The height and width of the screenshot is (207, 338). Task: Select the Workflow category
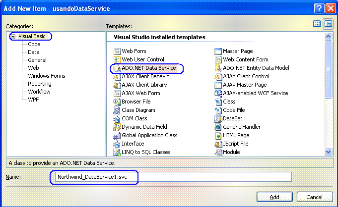pyautogui.click(x=39, y=92)
